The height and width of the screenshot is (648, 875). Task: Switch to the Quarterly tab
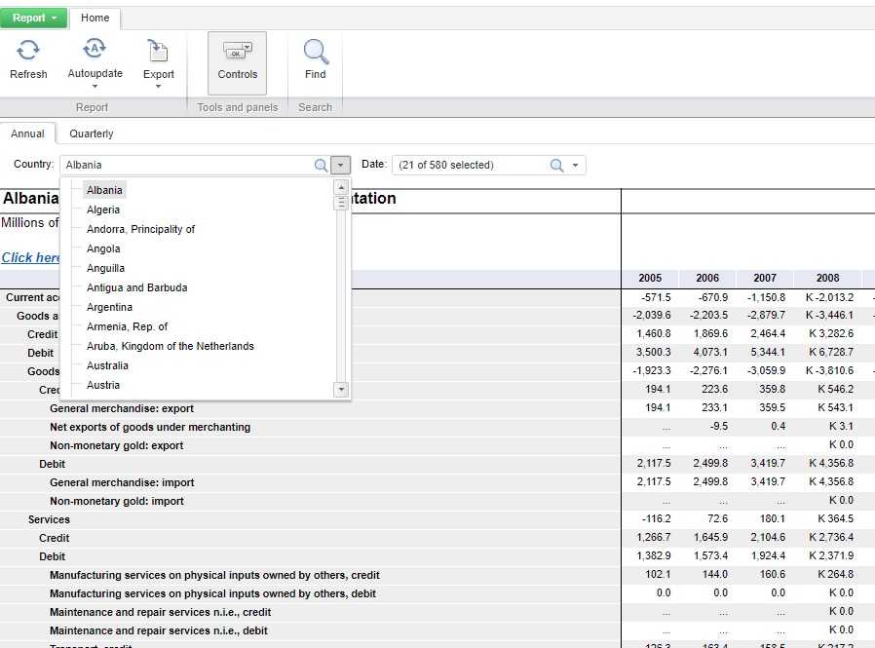pyautogui.click(x=91, y=133)
